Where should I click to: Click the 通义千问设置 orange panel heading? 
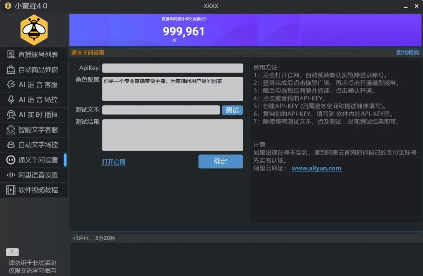click(88, 52)
